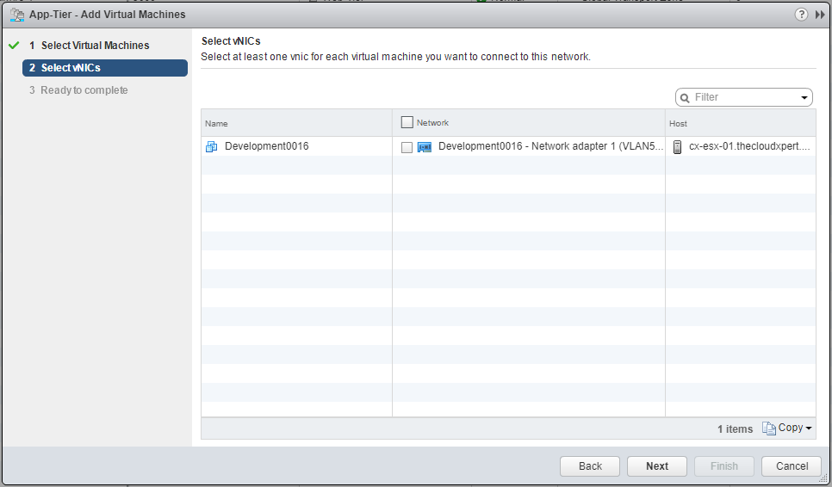Click the help question mark icon
Screen dimensions: 832x487
point(802,15)
